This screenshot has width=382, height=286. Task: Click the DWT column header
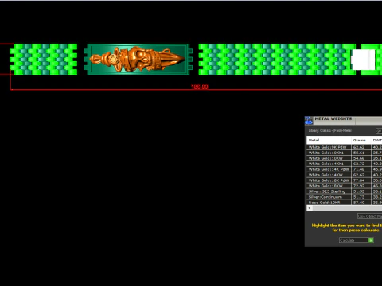click(376, 140)
